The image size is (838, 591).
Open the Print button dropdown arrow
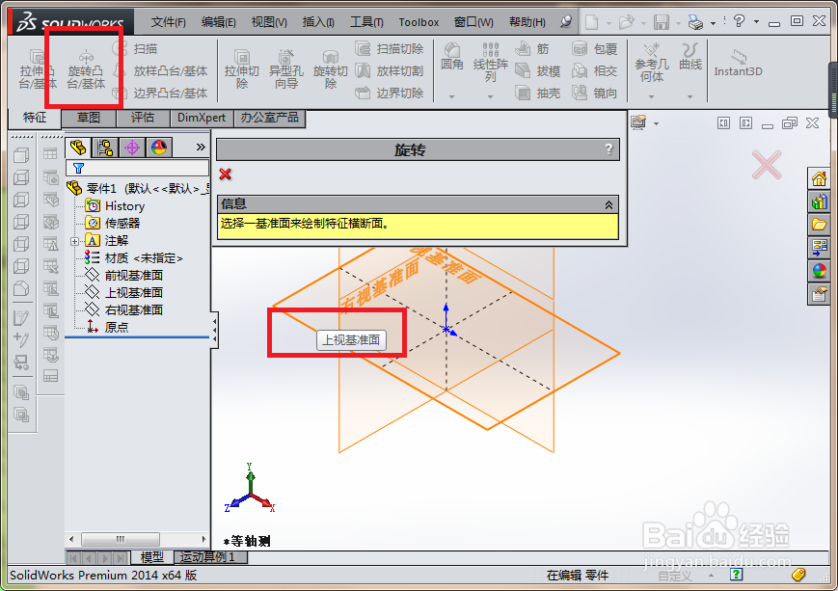tap(713, 23)
